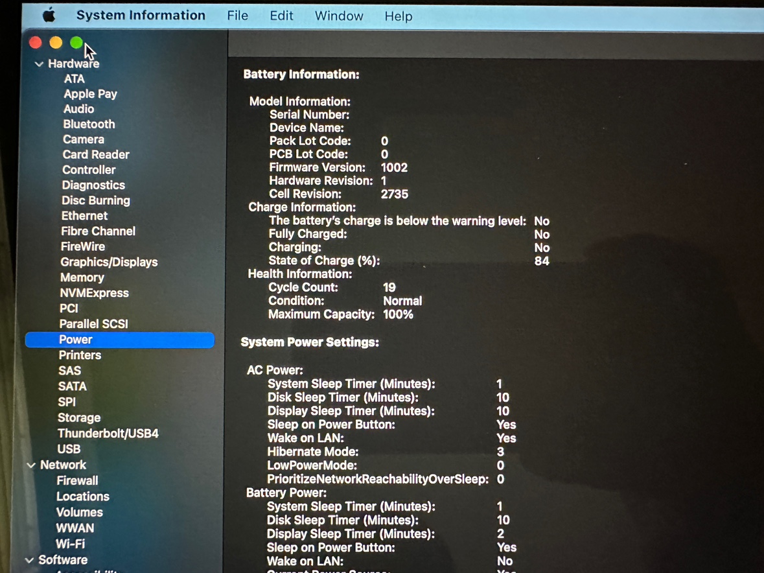Select Graphics/Displays in the sidebar

(109, 262)
